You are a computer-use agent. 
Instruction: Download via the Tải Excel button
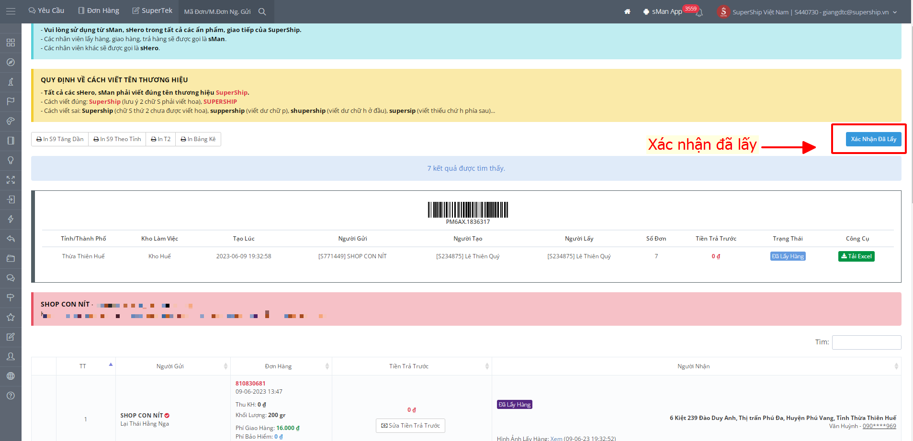coord(857,256)
